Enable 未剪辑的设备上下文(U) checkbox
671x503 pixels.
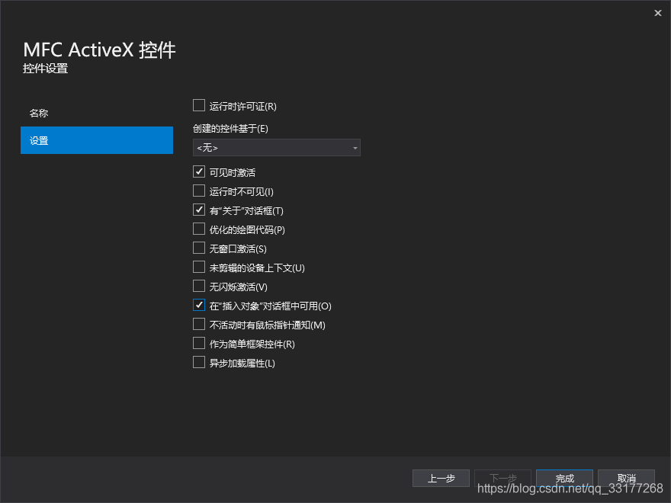tap(199, 267)
